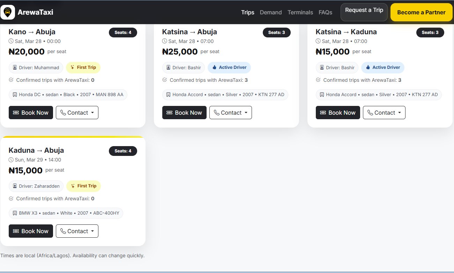This screenshot has width=454, height=273.
Task: Navigate to Terminals in the top bar
Action: pyautogui.click(x=300, y=12)
